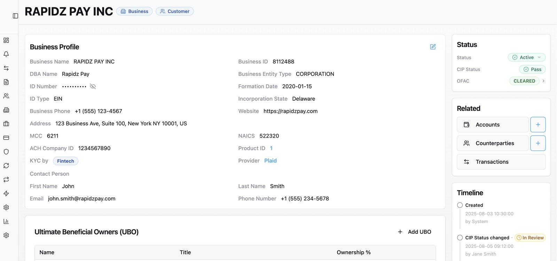Click MCC value 6211

(x=53, y=136)
